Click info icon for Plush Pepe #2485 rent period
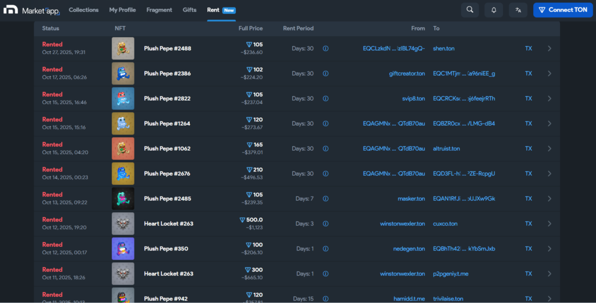Image resolution: width=596 pixels, height=303 pixels. click(325, 199)
